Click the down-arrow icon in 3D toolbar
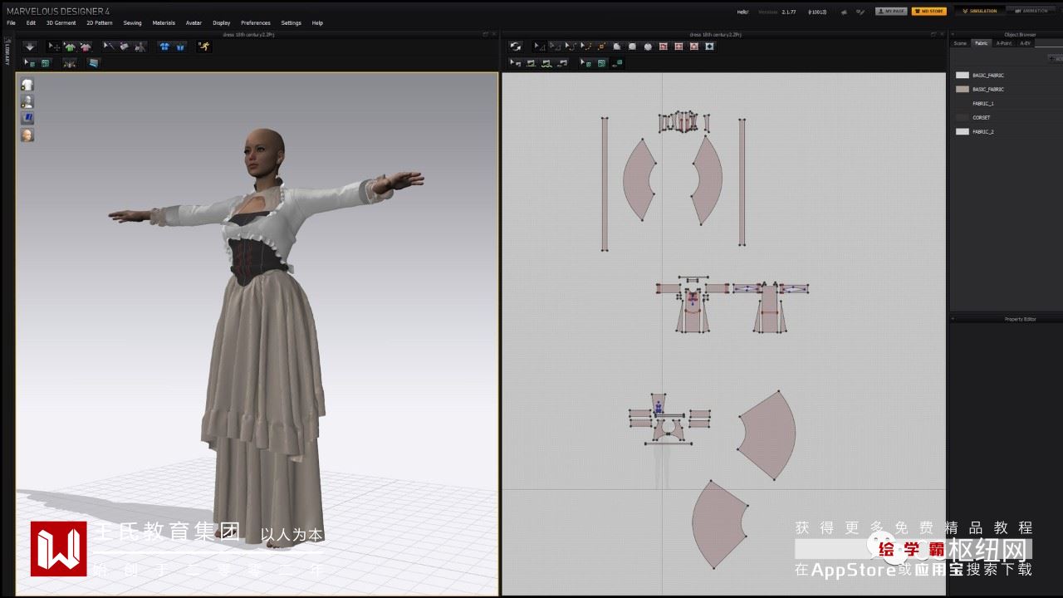 click(30, 47)
